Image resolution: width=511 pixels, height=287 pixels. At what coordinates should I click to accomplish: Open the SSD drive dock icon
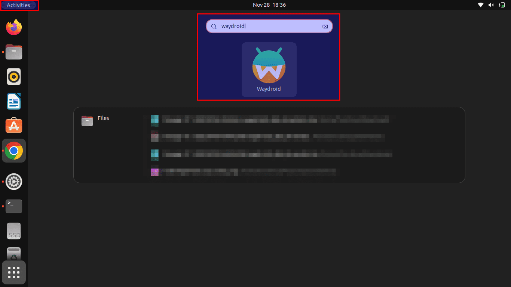tap(14, 231)
